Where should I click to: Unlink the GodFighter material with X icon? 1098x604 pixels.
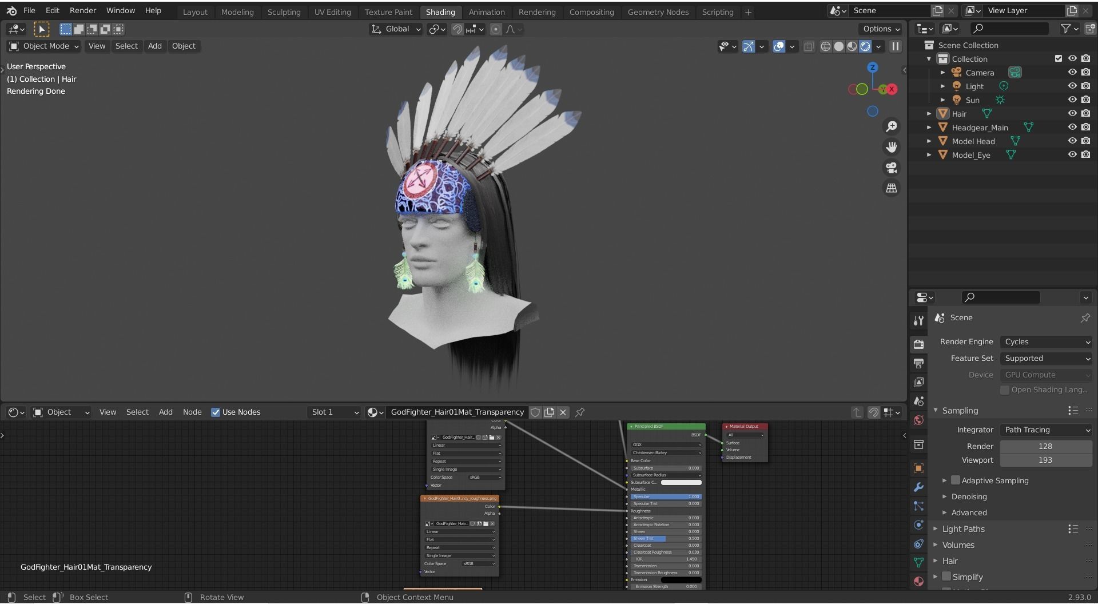coord(563,412)
